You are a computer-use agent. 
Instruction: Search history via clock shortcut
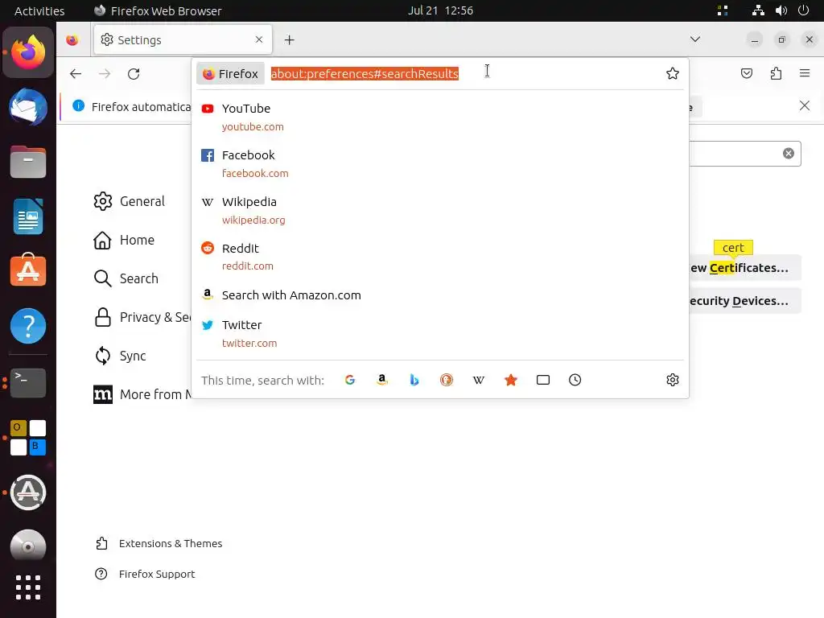(575, 380)
